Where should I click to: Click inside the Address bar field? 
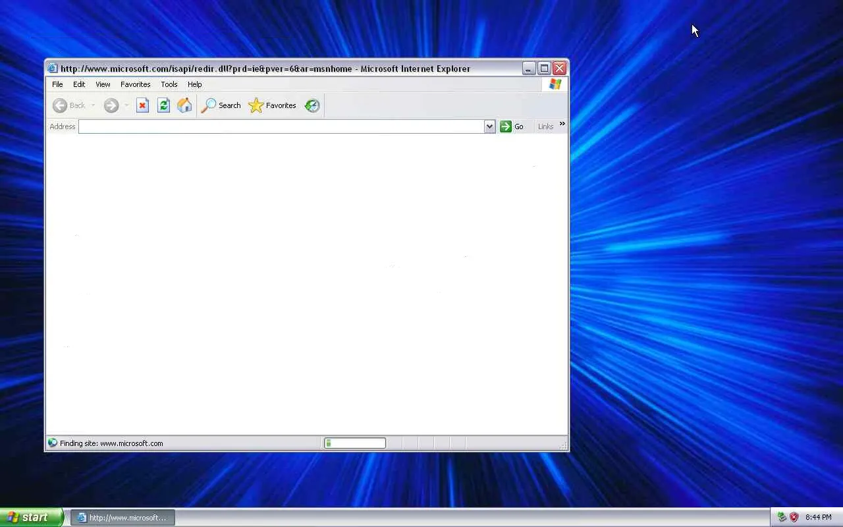pos(281,126)
